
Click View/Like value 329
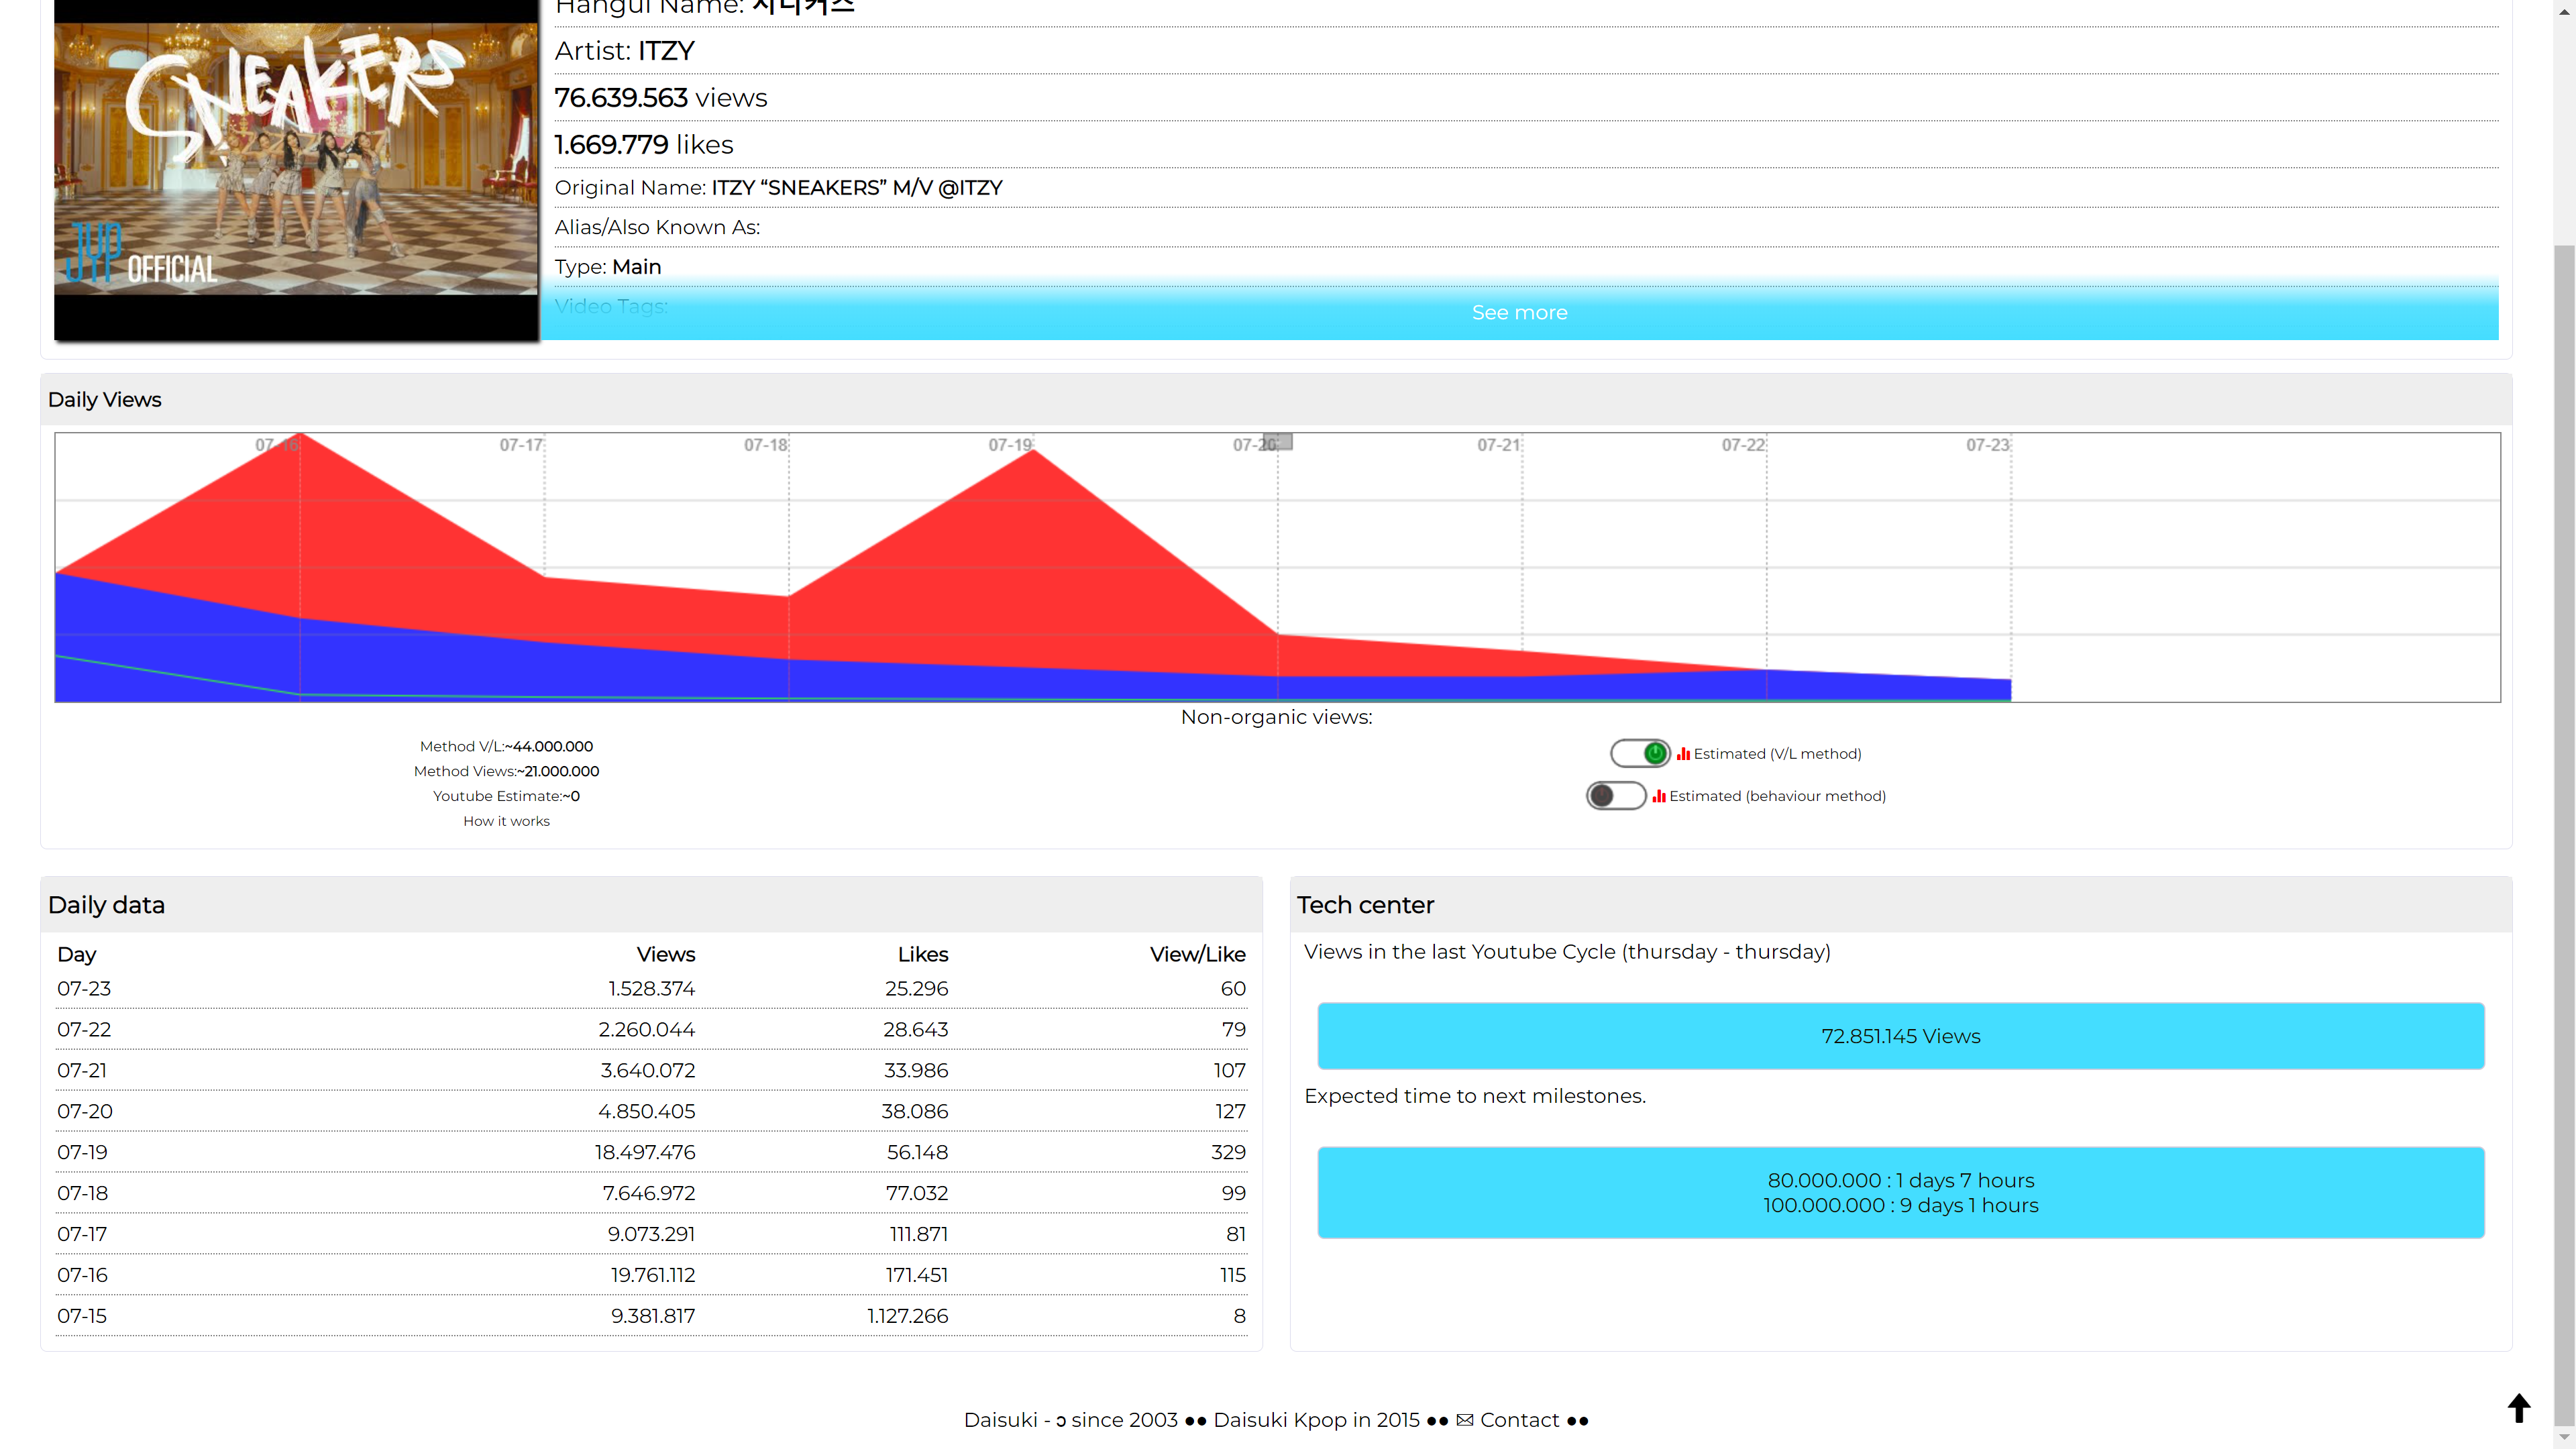tap(1228, 1153)
